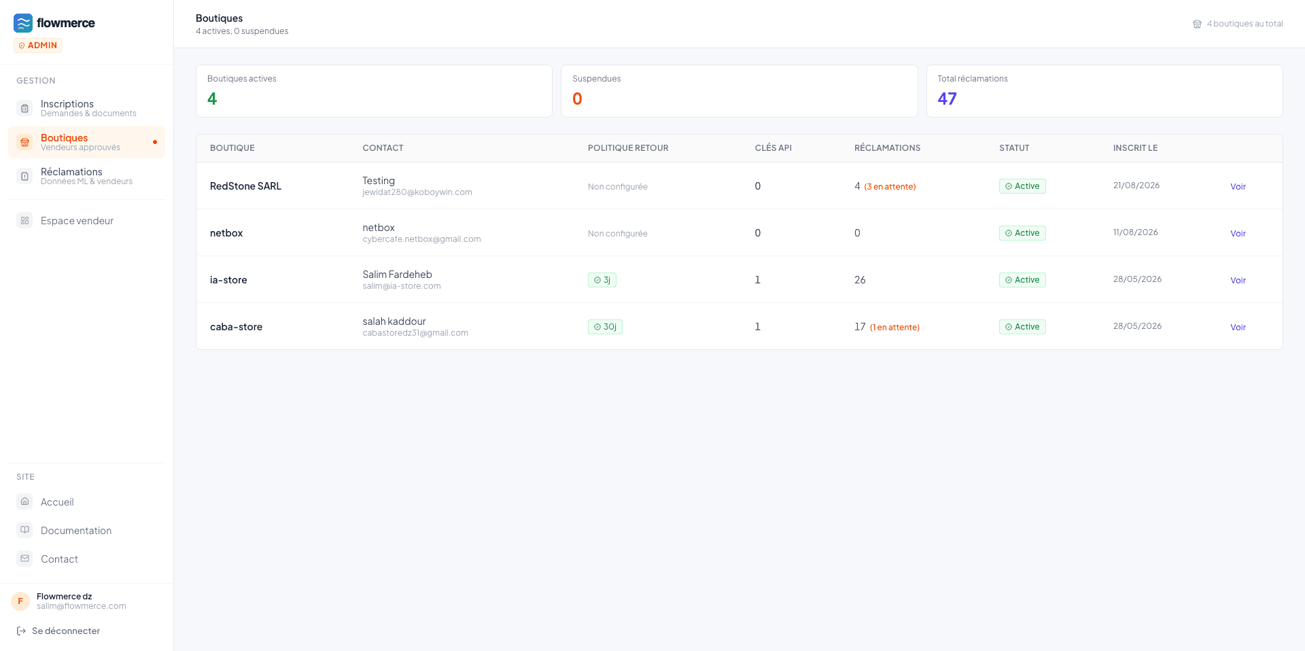Viewport: 1305px width, 651px height.
Task: Click email cybercafe.netbox@gmail.com
Action: tap(421, 239)
